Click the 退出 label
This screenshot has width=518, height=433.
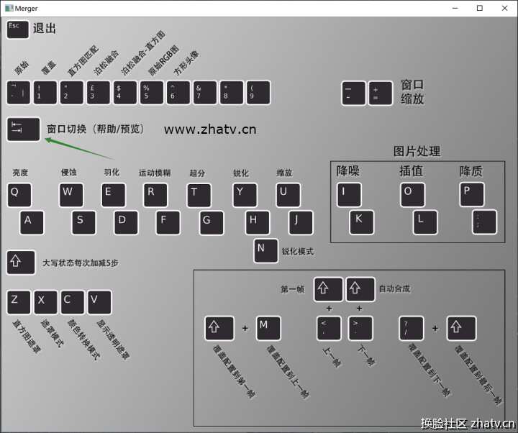pyautogui.click(x=45, y=28)
